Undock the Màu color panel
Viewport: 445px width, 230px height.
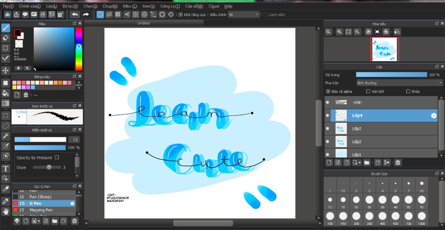(74, 23)
